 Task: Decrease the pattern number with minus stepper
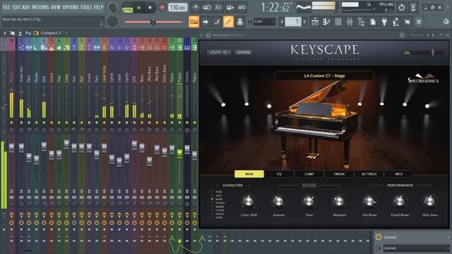[282, 22]
